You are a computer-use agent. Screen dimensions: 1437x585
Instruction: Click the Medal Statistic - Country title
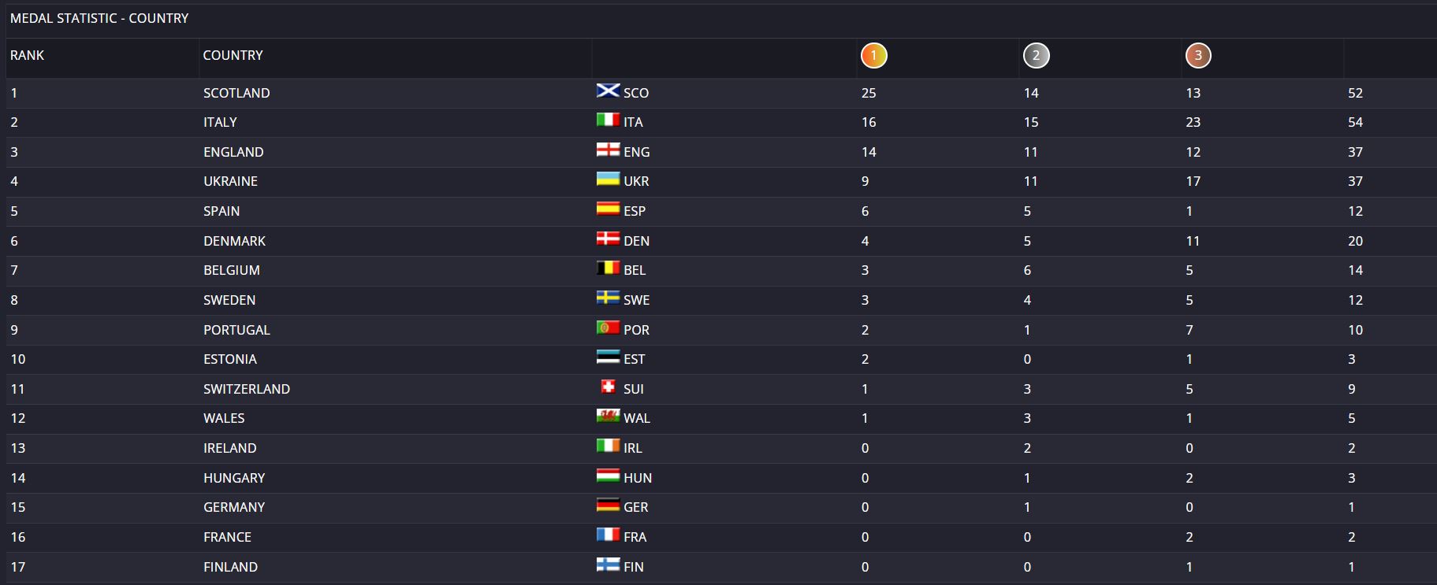pos(99,18)
